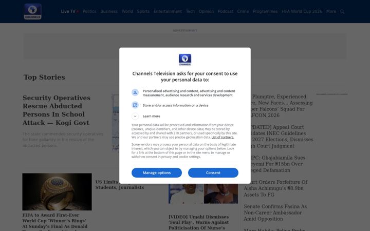Expand the More menu
The image size is (370, 231).
(331, 11)
